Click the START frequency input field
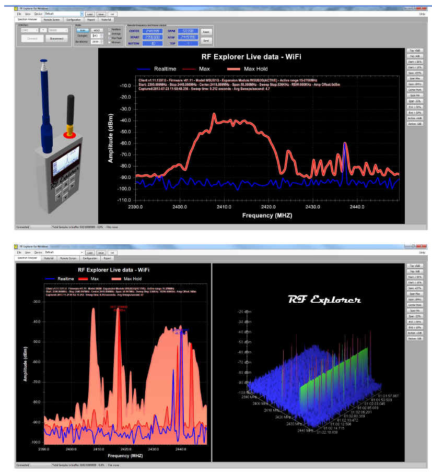The height and width of the screenshot is (476, 432). pyautogui.click(x=153, y=37)
